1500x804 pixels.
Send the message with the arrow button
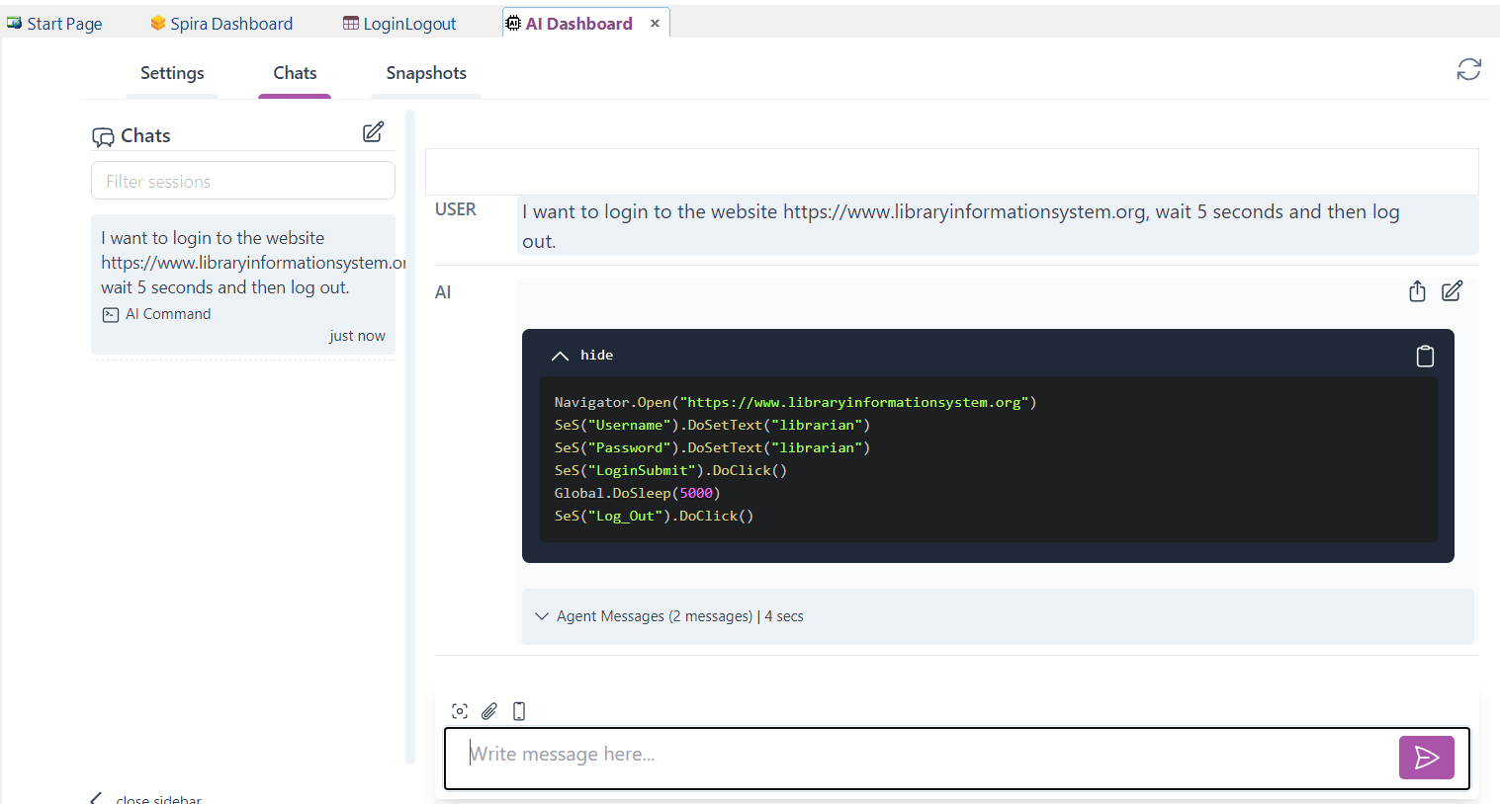tap(1426, 758)
